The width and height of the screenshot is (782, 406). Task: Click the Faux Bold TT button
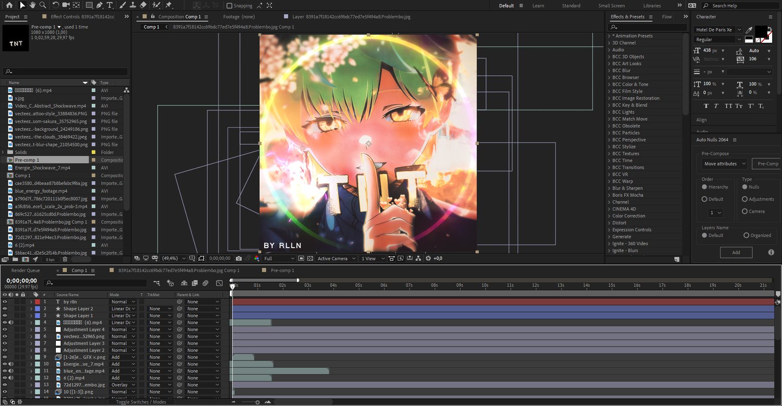pyautogui.click(x=706, y=106)
